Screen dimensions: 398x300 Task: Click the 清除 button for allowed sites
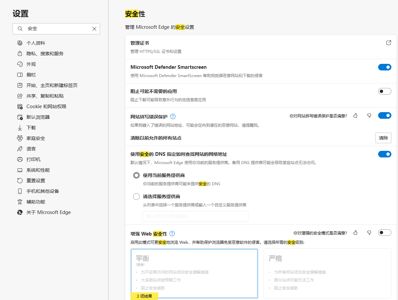[x=383, y=138]
